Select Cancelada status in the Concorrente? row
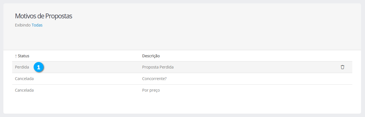Screen dimensions: 365x117 click(x=24, y=79)
